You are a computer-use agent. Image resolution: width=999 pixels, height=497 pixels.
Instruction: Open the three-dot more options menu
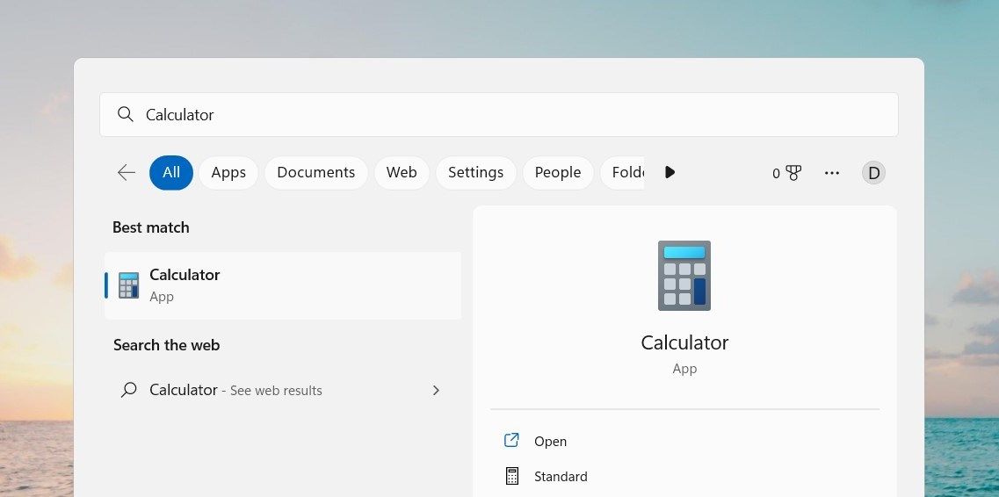(832, 173)
